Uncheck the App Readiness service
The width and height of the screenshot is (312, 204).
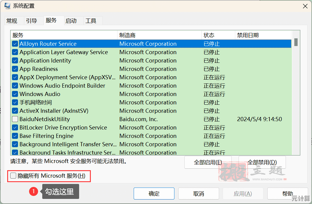click(x=15, y=69)
